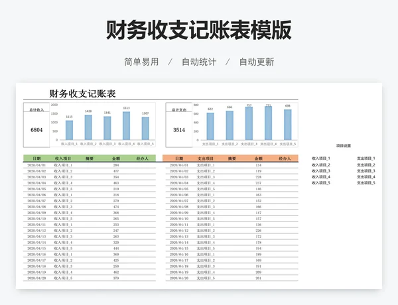Select the green 金额 column header
This screenshot has height=305, width=398.
[x=116, y=158]
